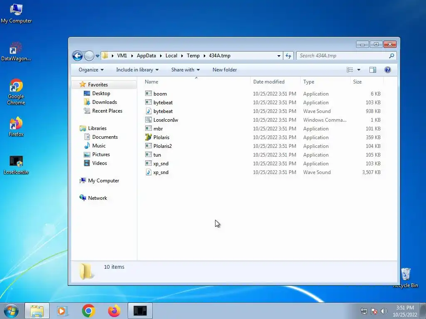
Task: Select the Google Chrome desktop shortcut
Action: (16, 92)
